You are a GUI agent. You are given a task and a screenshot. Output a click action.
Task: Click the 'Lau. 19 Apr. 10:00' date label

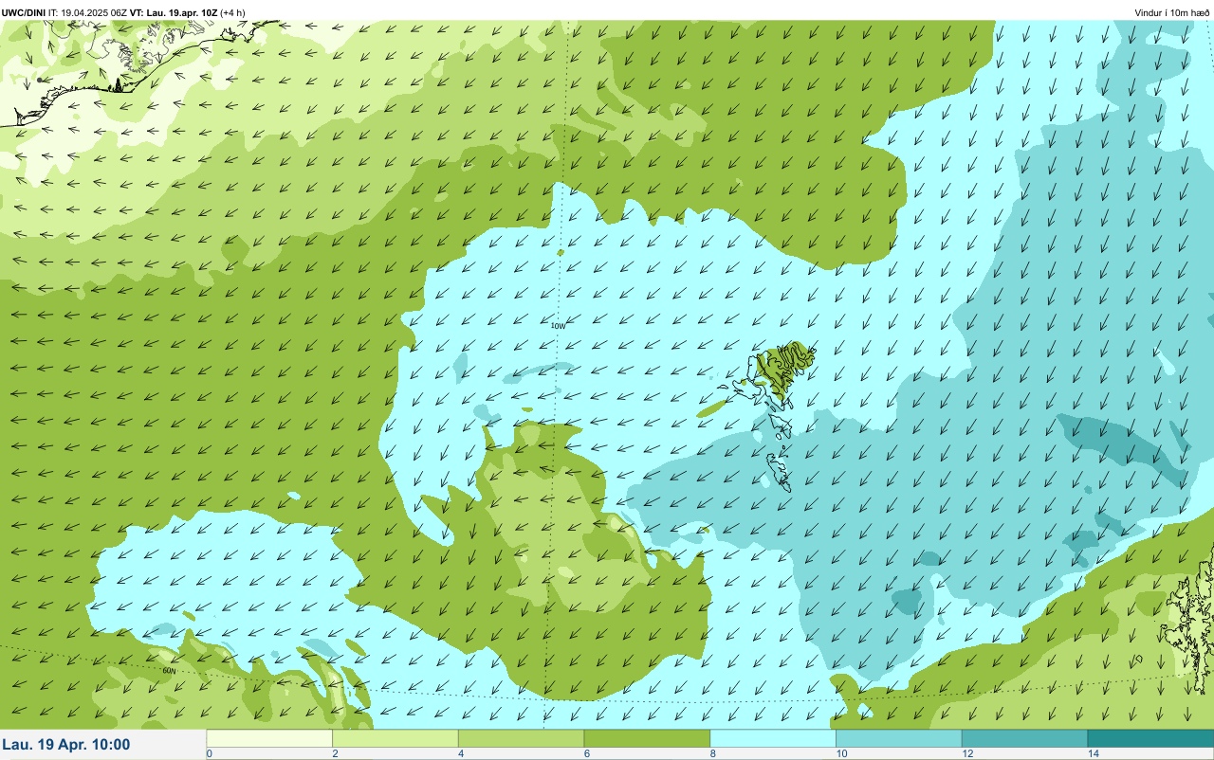[66, 745]
